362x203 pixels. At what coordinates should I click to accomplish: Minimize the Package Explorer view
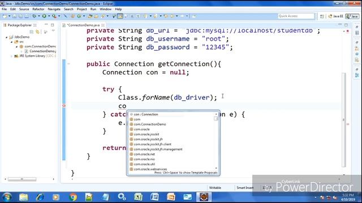(x=46, y=24)
